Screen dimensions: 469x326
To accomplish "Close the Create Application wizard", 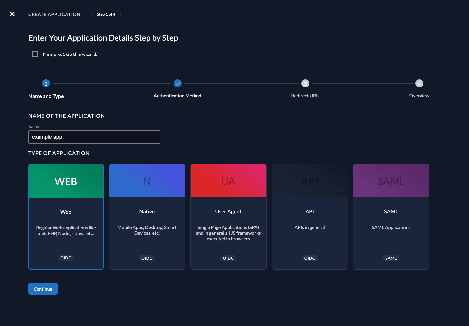I will click(12, 14).
